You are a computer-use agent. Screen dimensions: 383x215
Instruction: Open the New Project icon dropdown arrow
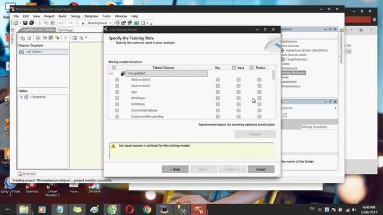pyautogui.click(x=20, y=23)
